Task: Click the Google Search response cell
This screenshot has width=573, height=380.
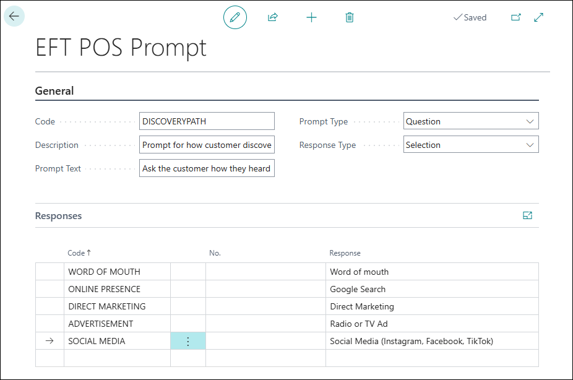Action: click(x=432, y=289)
